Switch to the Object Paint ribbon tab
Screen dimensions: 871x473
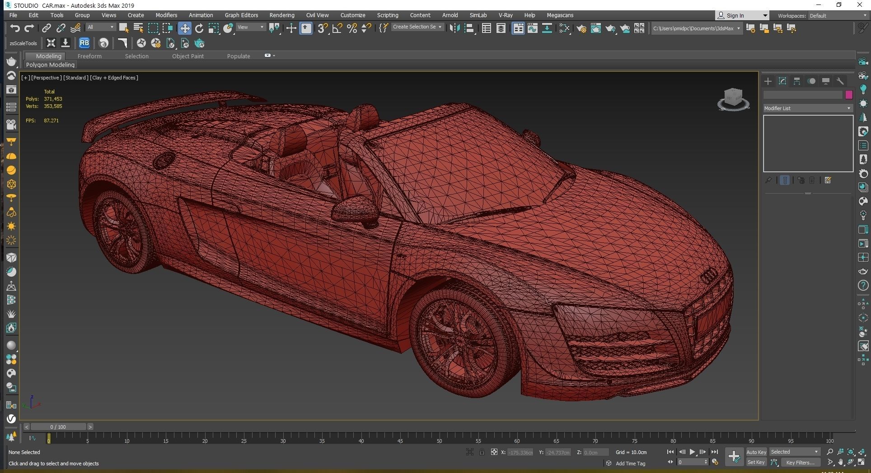point(188,56)
